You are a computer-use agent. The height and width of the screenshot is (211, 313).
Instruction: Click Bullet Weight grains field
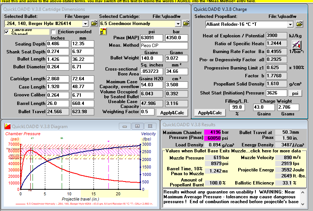tap(151, 58)
